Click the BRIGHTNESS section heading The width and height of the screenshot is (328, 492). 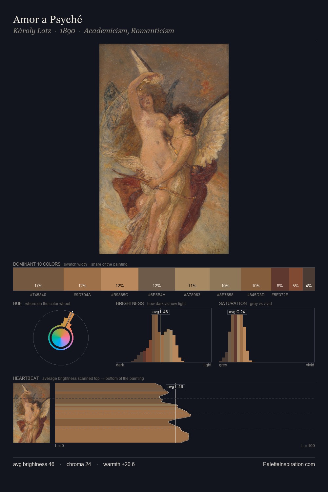click(130, 303)
